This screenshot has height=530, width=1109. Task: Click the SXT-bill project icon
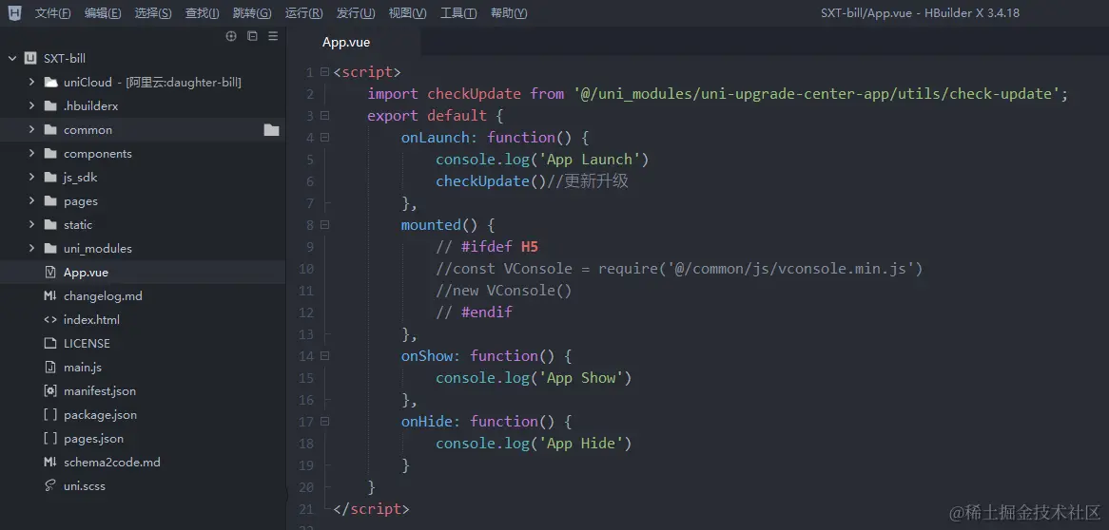(30, 58)
